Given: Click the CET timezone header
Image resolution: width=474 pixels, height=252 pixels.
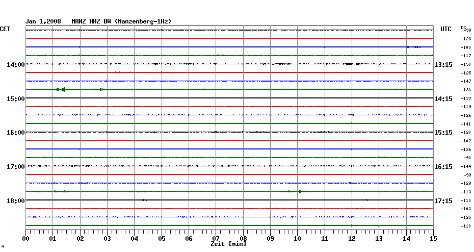Looking at the screenshot, I should 5,30.
